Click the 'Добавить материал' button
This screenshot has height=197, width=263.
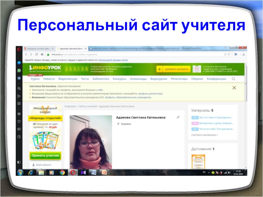pyautogui.click(x=173, y=69)
